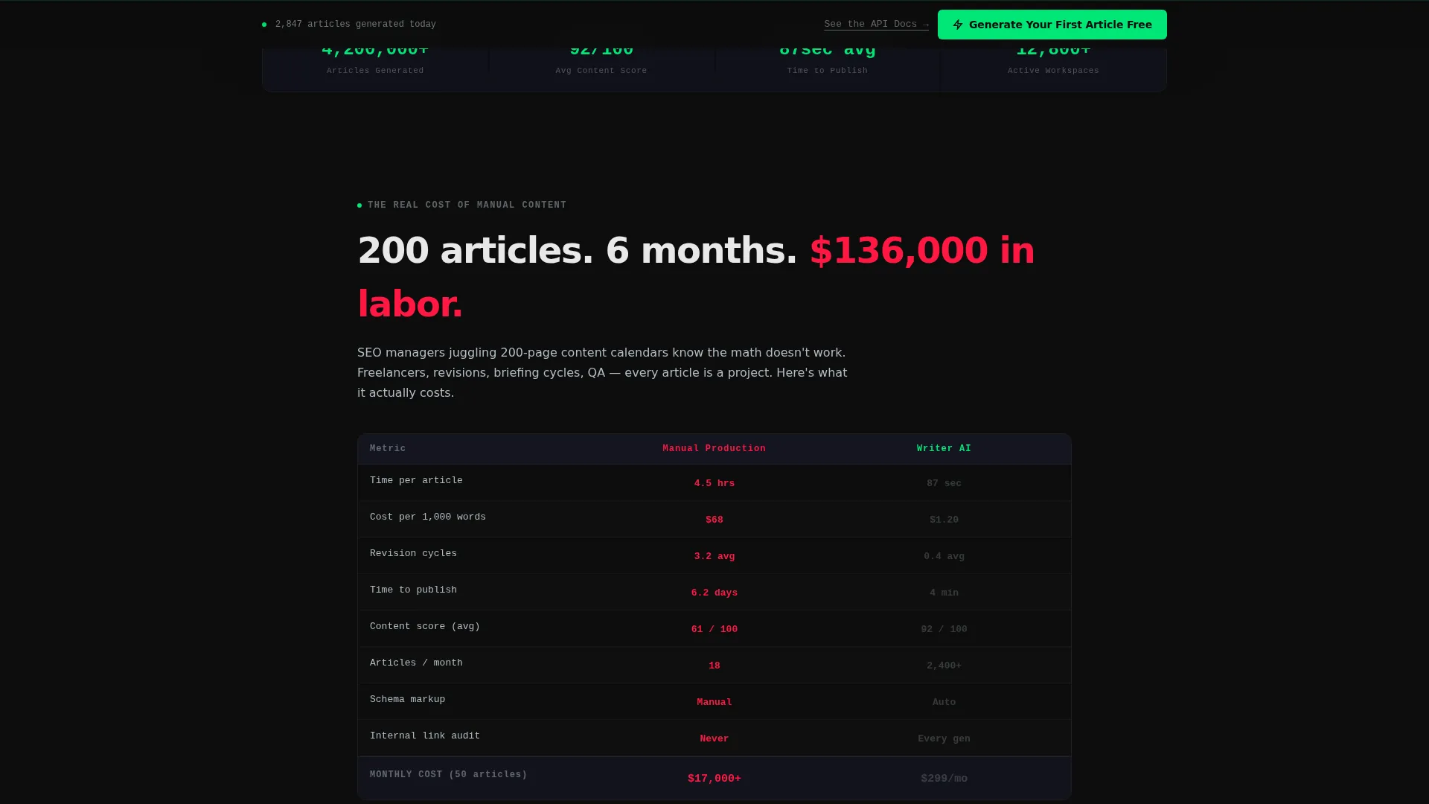1429x804 pixels.
Task: Select the 'Schema markup' row label
Action: point(407,700)
